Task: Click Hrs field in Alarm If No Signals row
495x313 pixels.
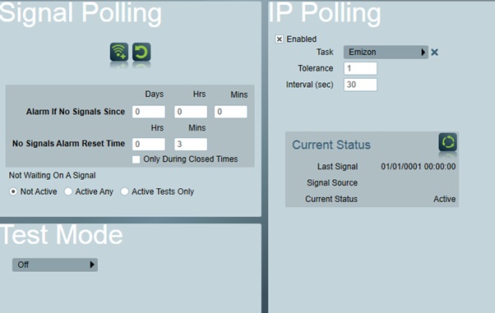Action: [191, 112]
